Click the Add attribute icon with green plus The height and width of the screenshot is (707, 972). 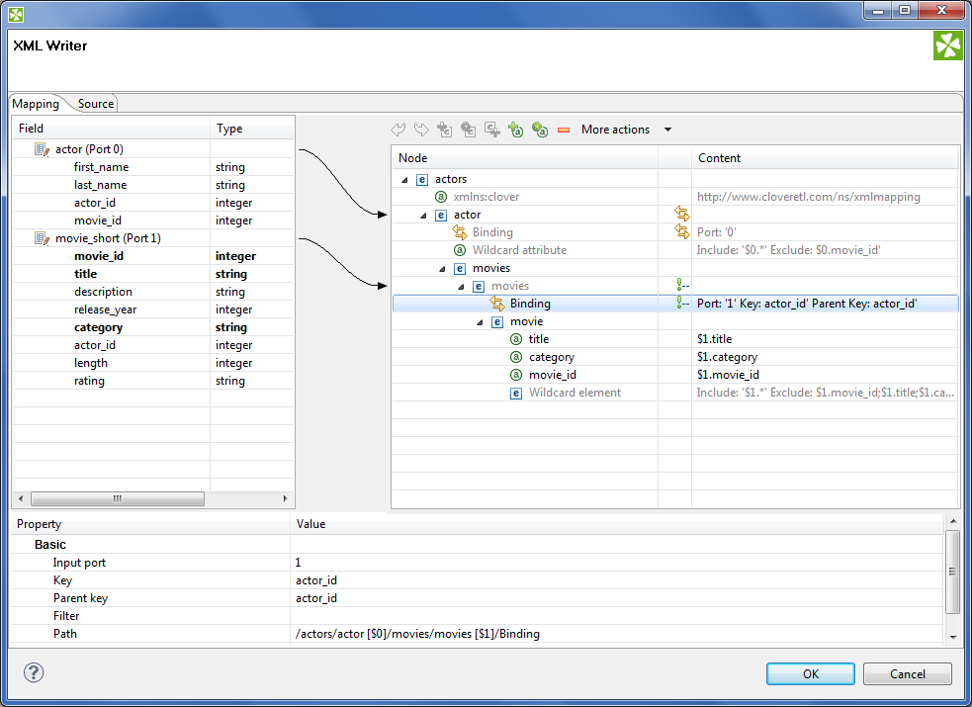pyautogui.click(x=516, y=129)
